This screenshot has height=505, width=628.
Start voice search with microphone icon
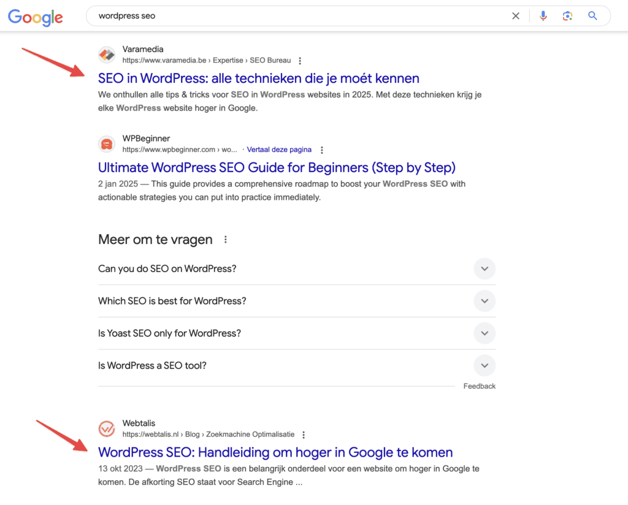click(543, 16)
